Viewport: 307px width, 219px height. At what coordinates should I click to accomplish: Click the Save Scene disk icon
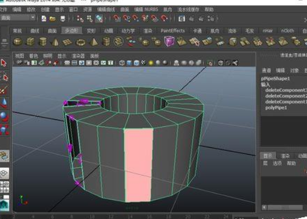[62, 19]
